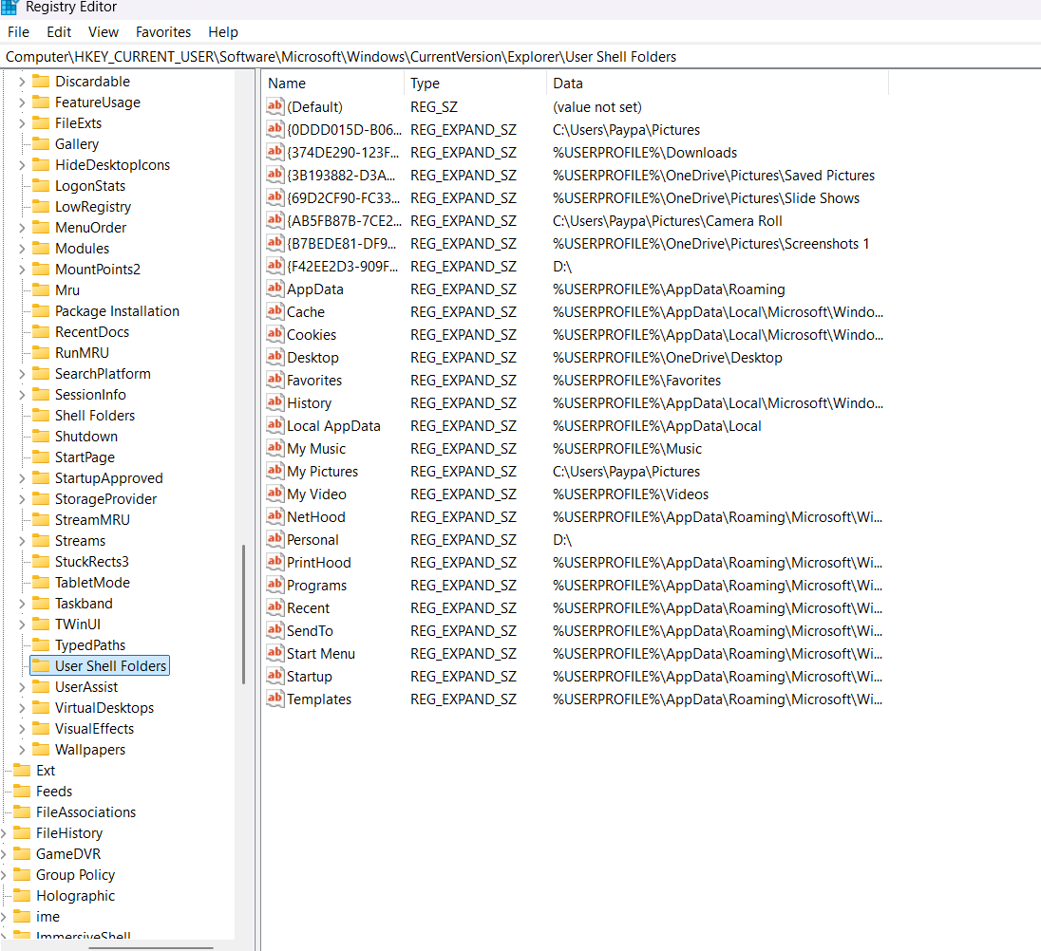Open the Edit menu

pos(59,32)
